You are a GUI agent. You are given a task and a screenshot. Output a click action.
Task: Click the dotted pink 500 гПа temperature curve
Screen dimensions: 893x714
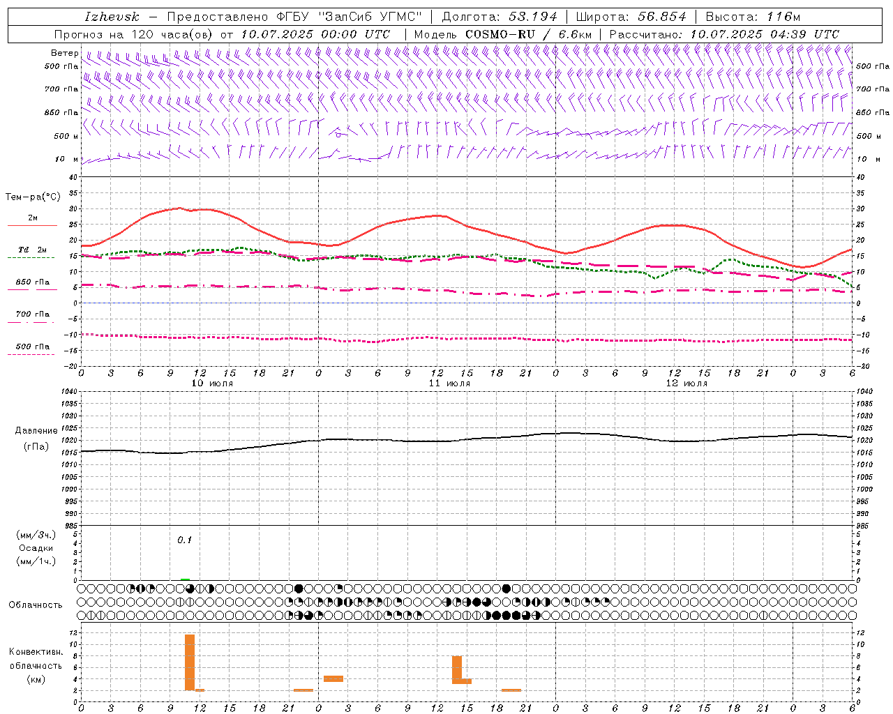click(466, 339)
